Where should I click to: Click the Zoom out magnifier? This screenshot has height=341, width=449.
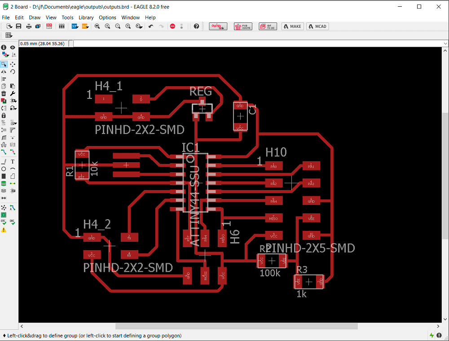pos(118,27)
